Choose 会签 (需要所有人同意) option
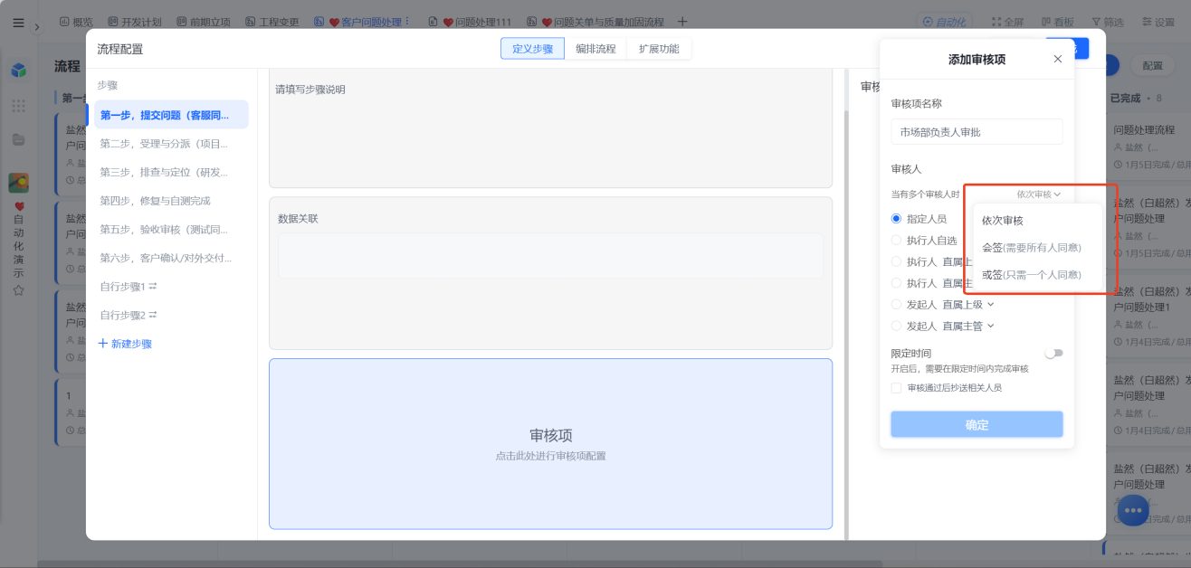The image size is (1191, 568). [x=1037, y=247]
